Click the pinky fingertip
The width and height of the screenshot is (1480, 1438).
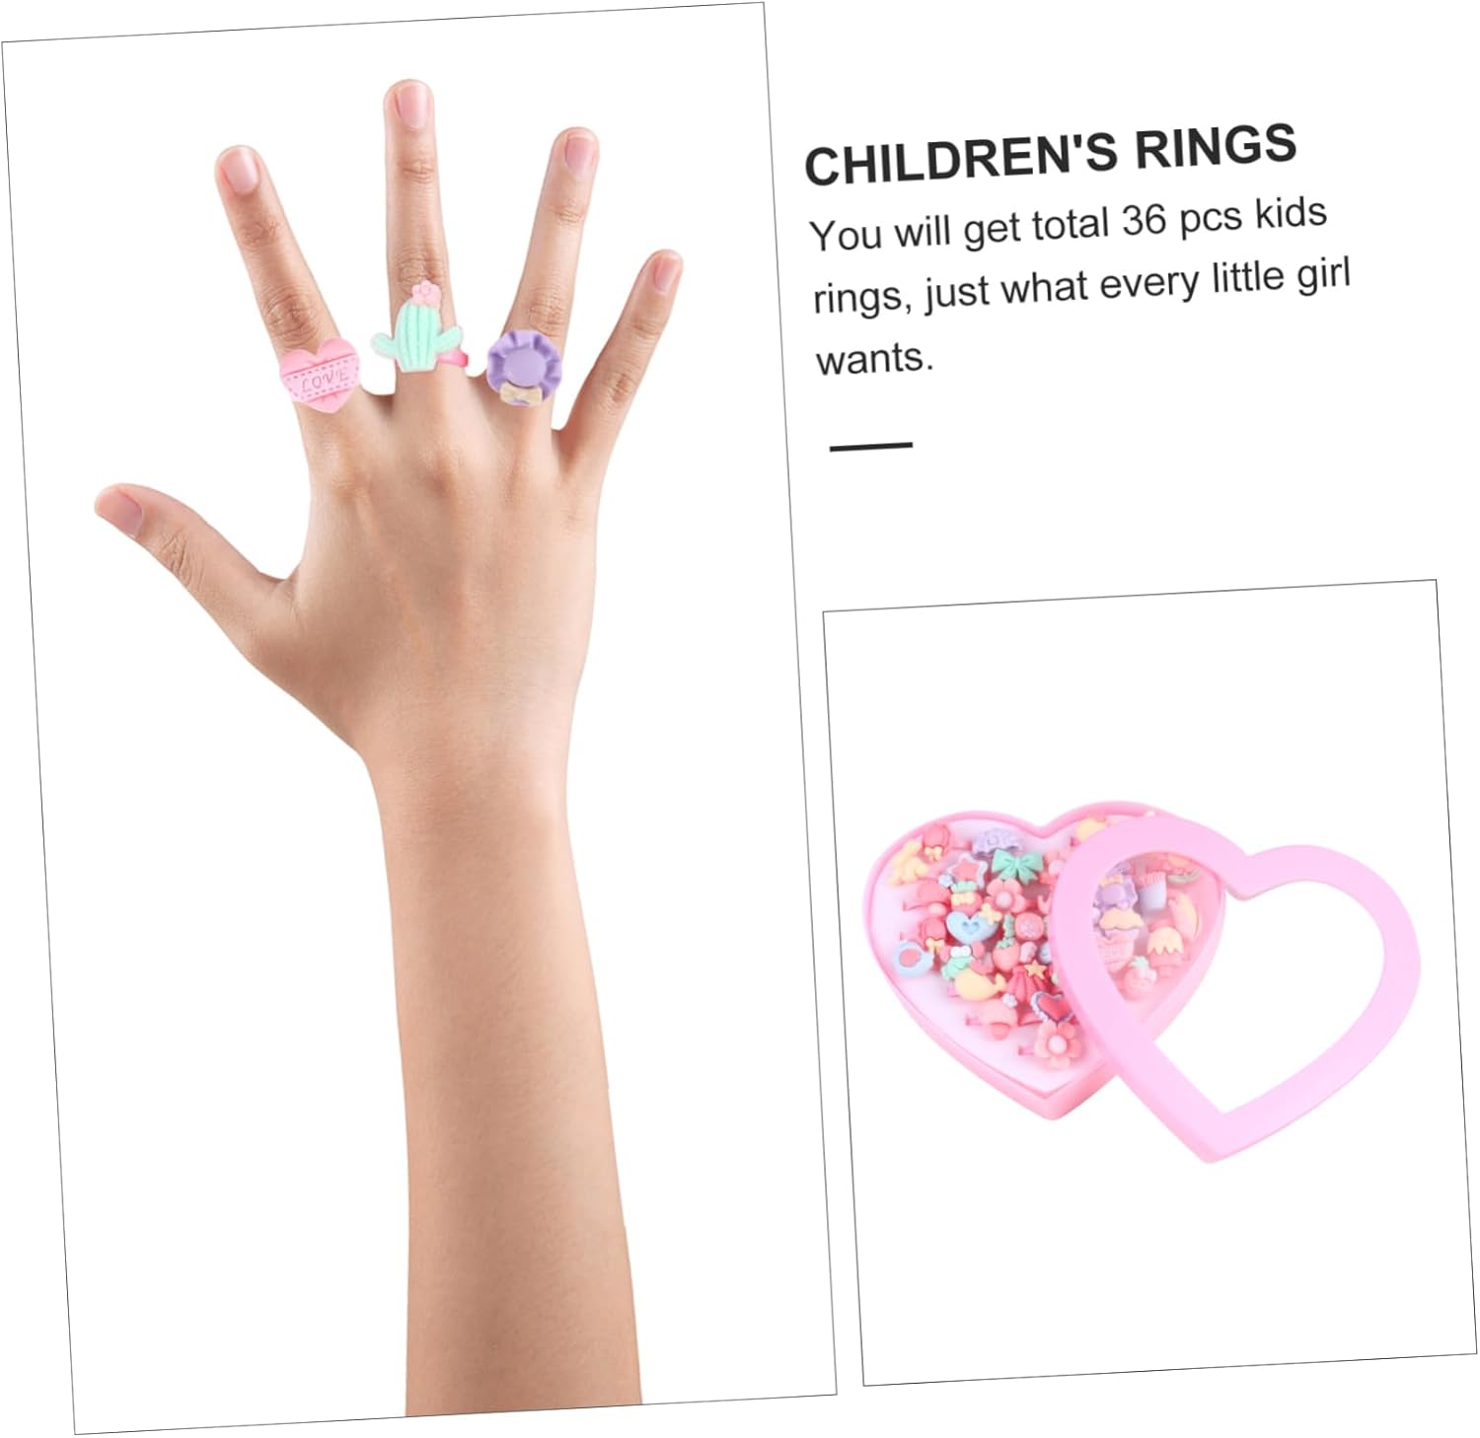click(x=661, y=270)
